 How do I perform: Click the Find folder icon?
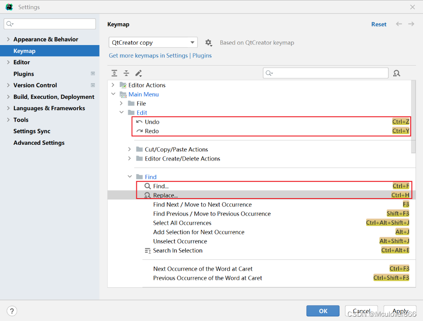tap(139, 177)
